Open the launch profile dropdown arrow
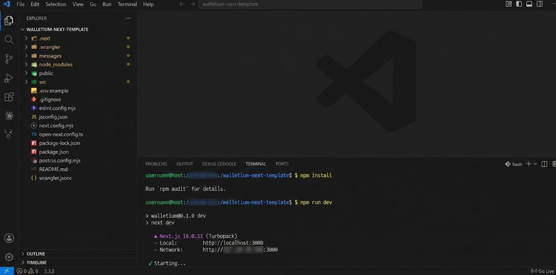 [535, 164]
